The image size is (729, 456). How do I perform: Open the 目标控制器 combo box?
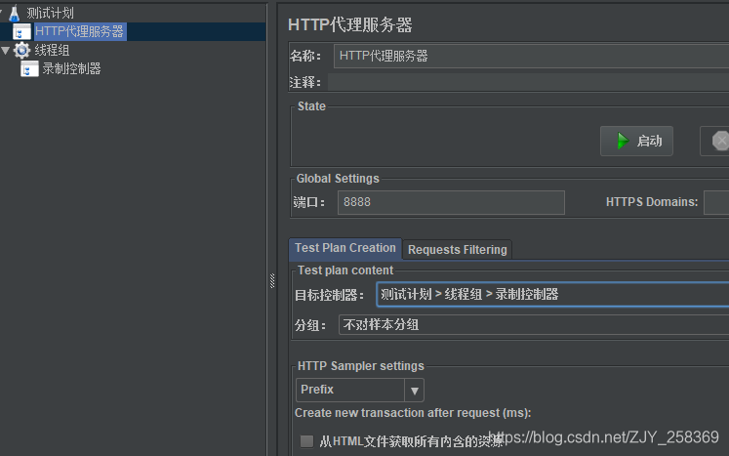click(552, 294)
